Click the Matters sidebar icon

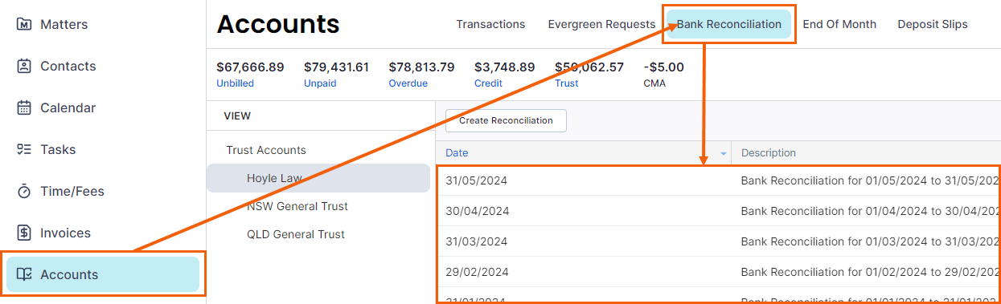tap(24, 24)
